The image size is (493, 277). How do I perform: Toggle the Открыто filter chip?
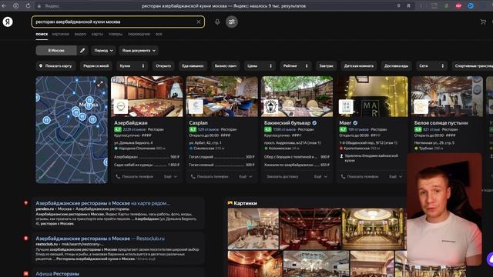click(x=163, y=66)
